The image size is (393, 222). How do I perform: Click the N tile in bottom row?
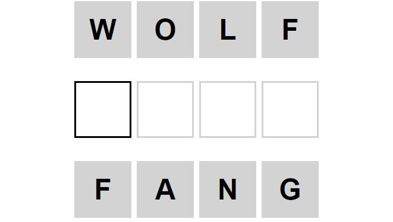pyautogui.click(x=228, y=189)
